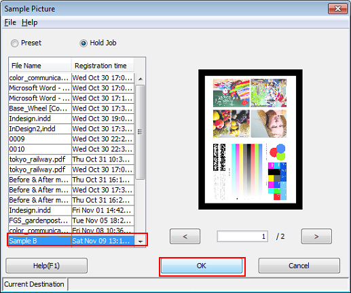Click the previous page arrow button
The height and width of the screenshot is (293, 351).
point(185,236)
